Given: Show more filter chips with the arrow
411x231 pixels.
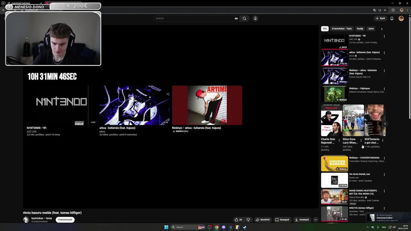Looking at the screenshot, I should click(x=381, y=29).
